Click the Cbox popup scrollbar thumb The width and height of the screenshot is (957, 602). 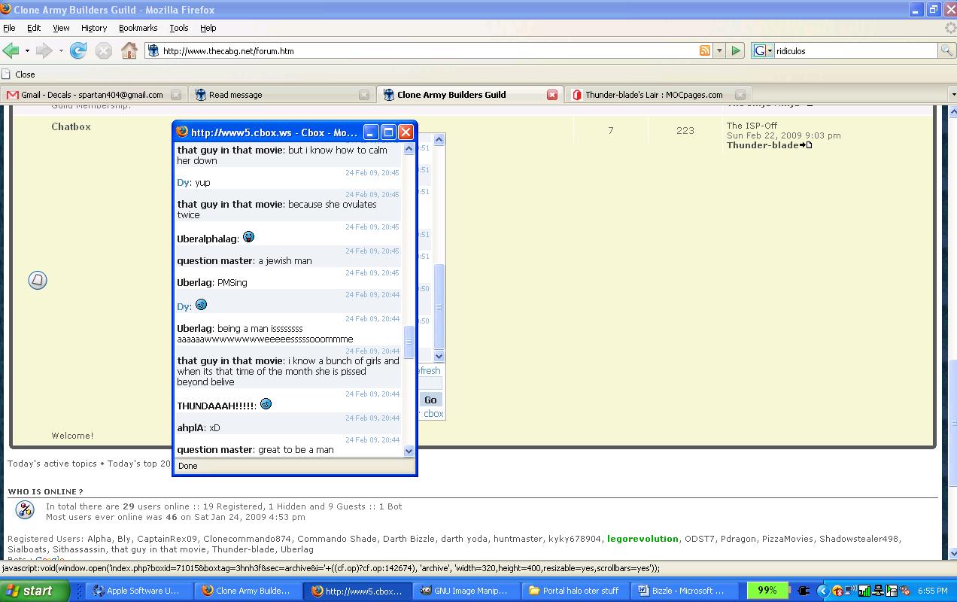coord(409,342)
